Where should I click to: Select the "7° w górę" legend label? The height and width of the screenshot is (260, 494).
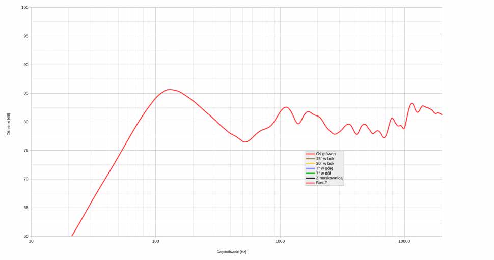pyautogui.click(x=324, y=168)
